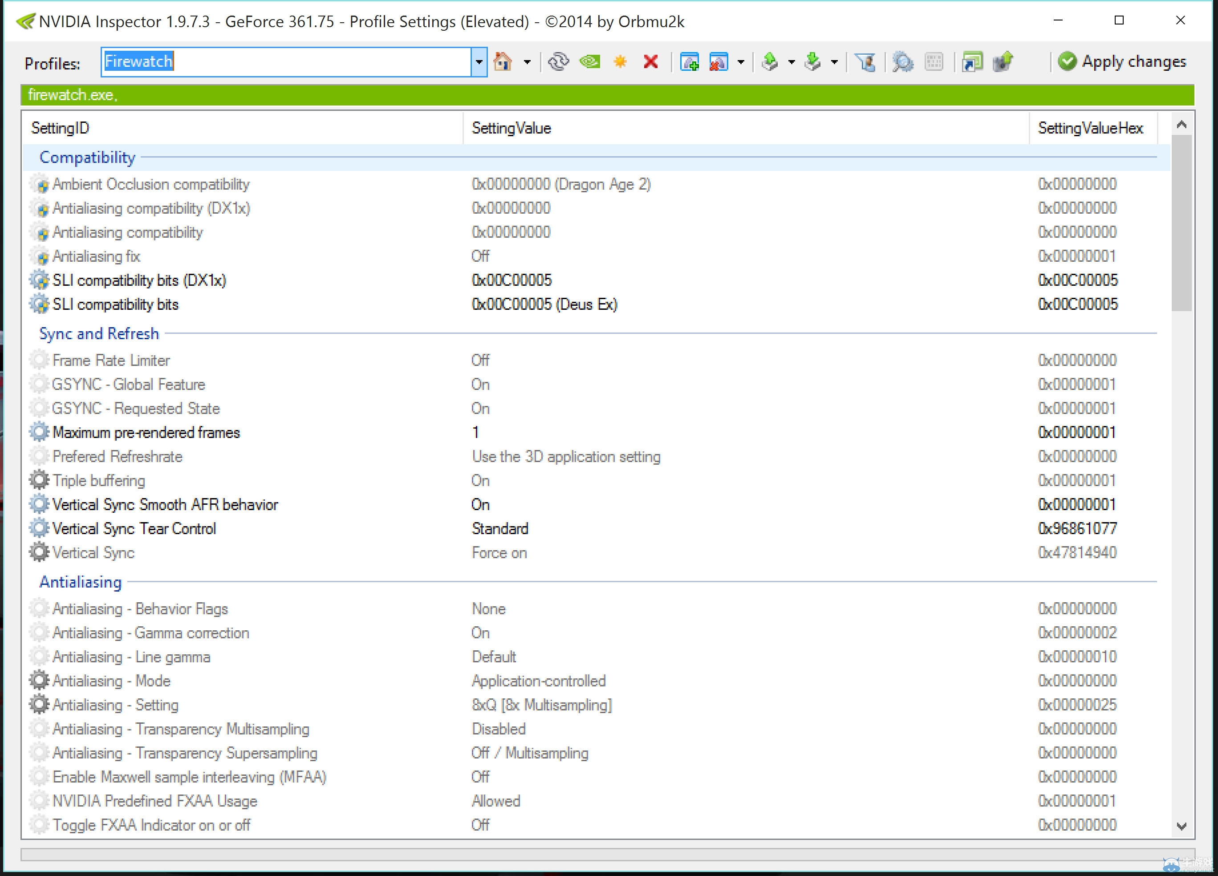
Task: Click gear icon beside Antialiasing - Mode
Action: point(39,681)
